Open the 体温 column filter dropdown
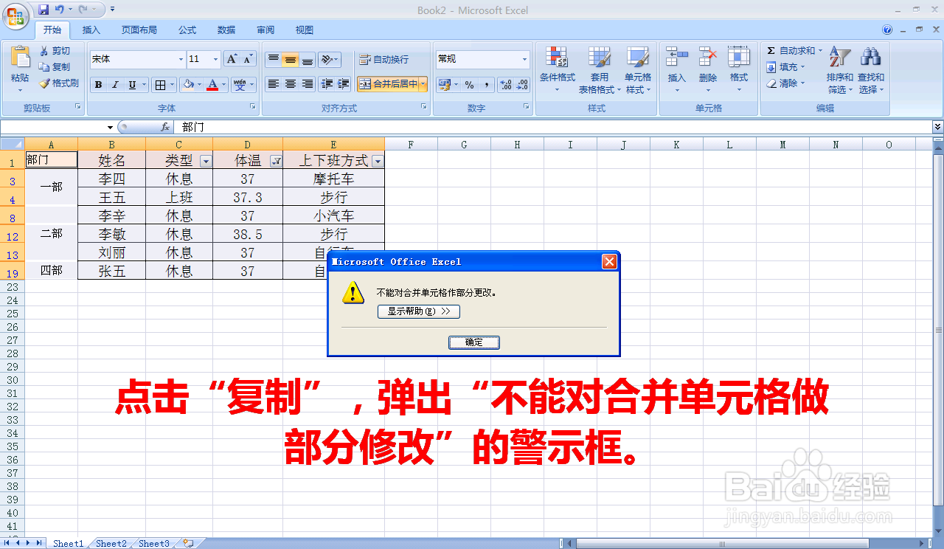 click(x=276, y=161)
